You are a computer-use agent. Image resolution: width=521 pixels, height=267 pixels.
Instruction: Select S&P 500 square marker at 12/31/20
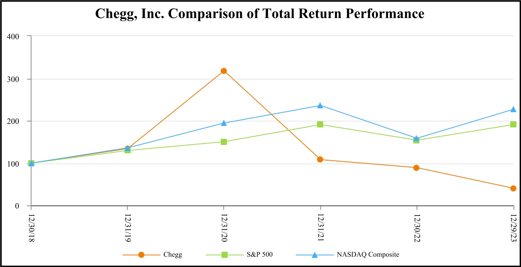224,142
